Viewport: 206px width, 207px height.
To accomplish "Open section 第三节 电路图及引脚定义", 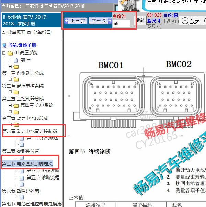I will click(27, 164).
